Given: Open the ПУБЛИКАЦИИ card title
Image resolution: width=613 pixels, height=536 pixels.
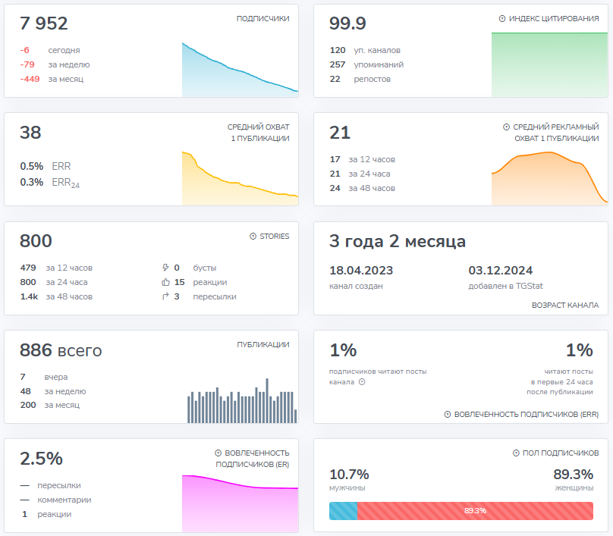Looking at the screenshot, I should 263,344.
